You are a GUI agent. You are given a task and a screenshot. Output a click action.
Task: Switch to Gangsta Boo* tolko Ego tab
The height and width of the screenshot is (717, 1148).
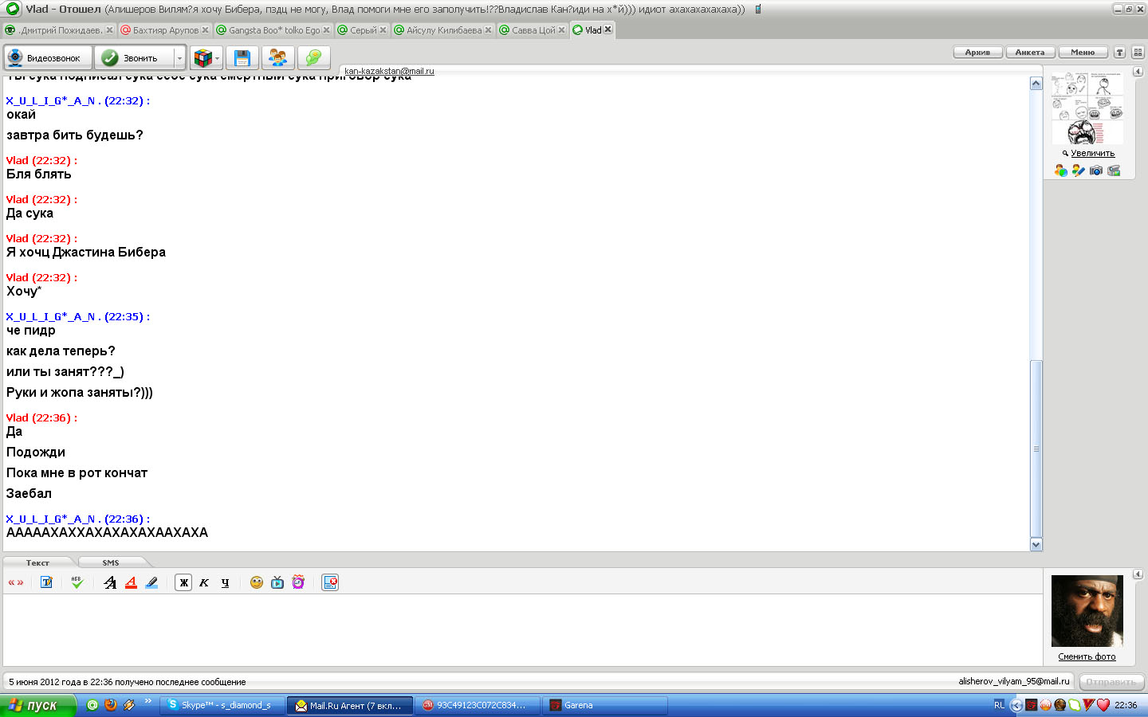273,30
